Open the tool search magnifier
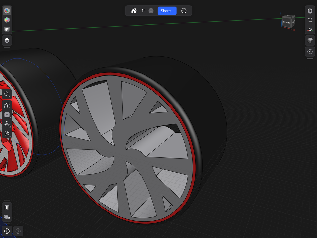Viewport: 317px width, 238px height. click(7, 94)
